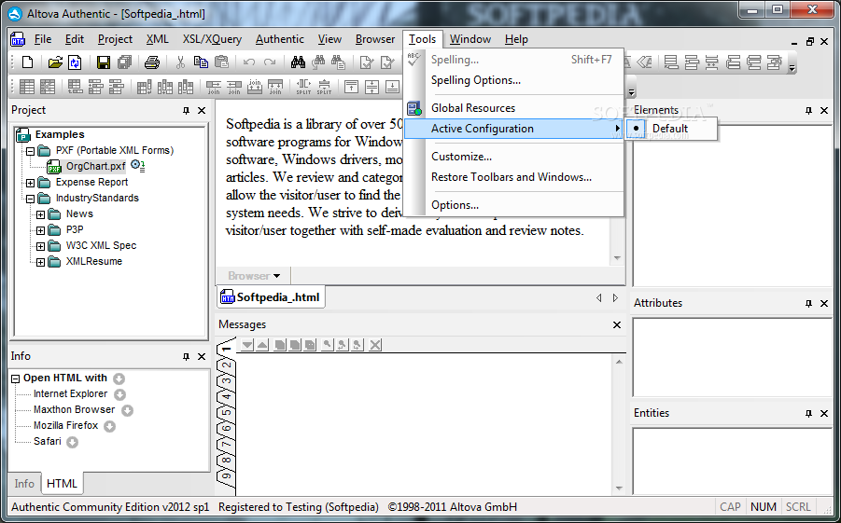Choose Spelling Options... from Tools menu

(x=513, y=80)
